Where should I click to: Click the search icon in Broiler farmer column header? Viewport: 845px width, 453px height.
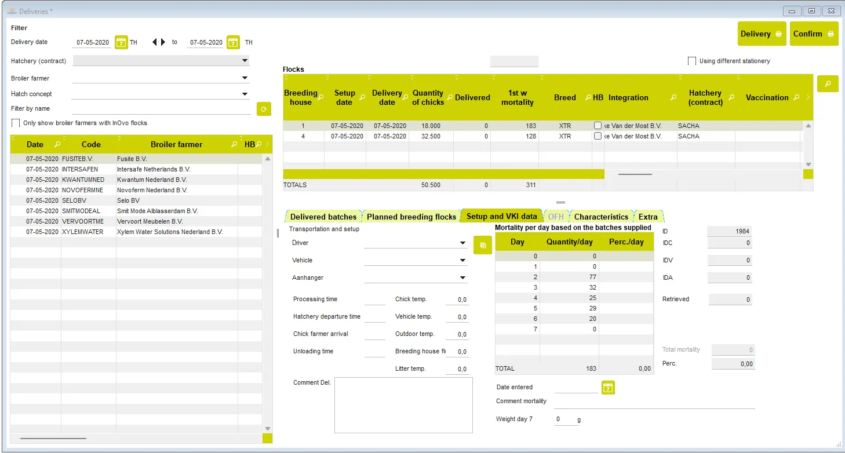234,145
